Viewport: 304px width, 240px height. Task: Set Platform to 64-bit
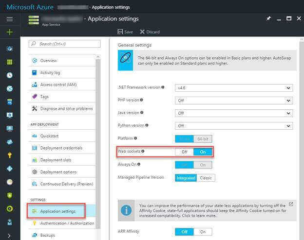[203, 138]
